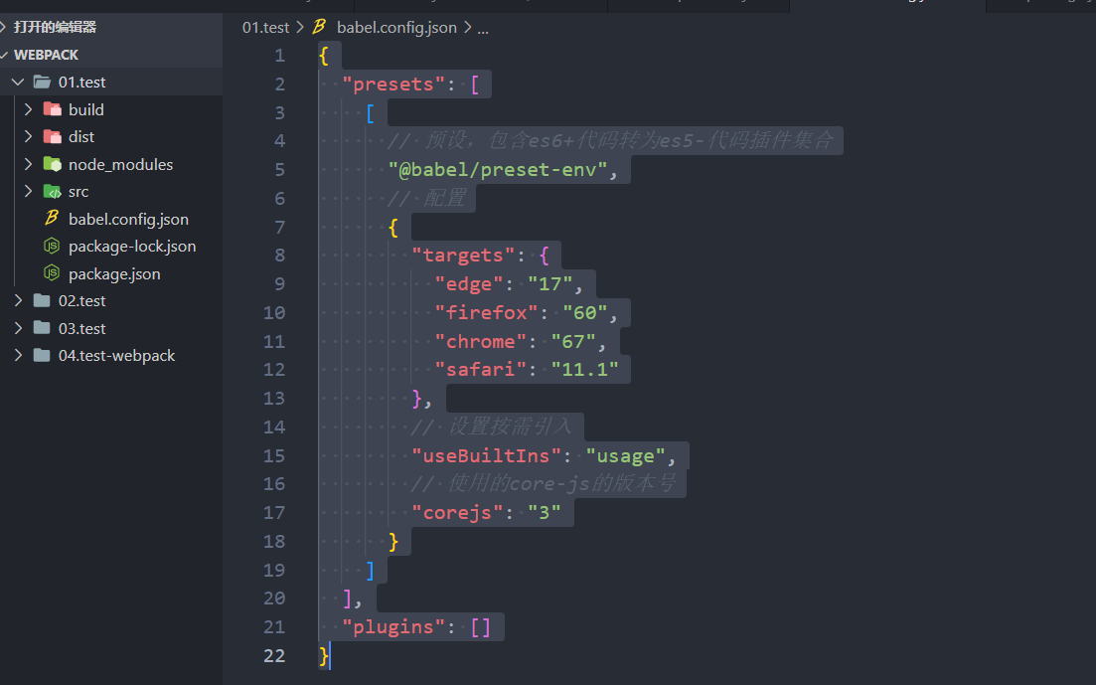Click the "edge" key on line 9
1096x685 pixels.
click(468, 284)
